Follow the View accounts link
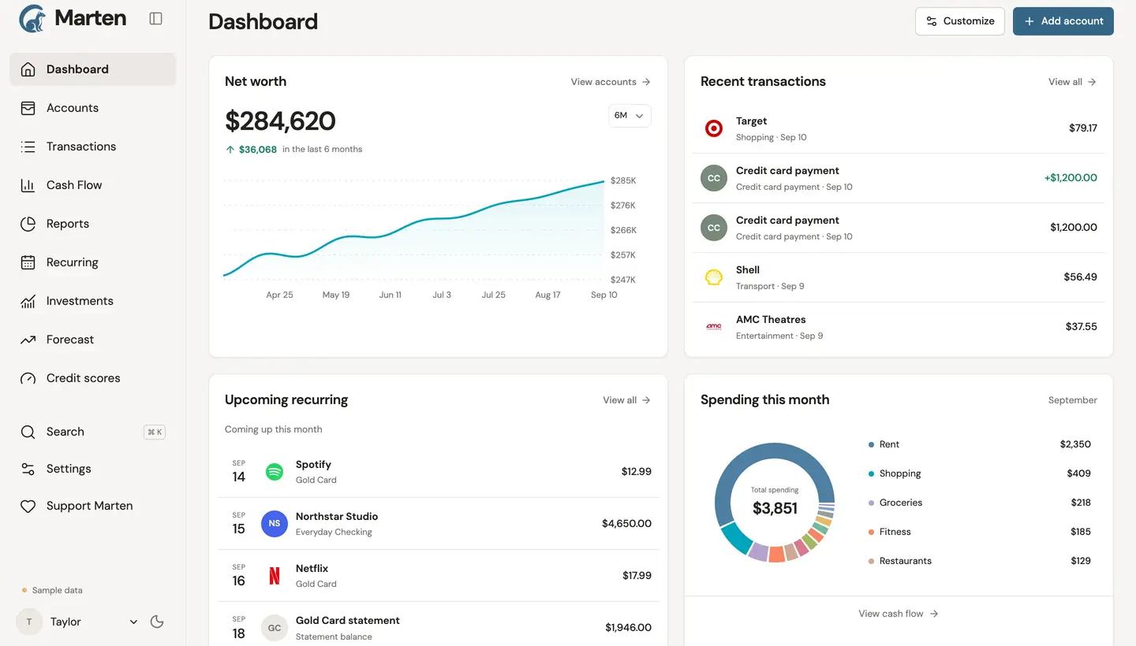The height and width of the screenshot is (646, 1136). [x=611, y=82]
